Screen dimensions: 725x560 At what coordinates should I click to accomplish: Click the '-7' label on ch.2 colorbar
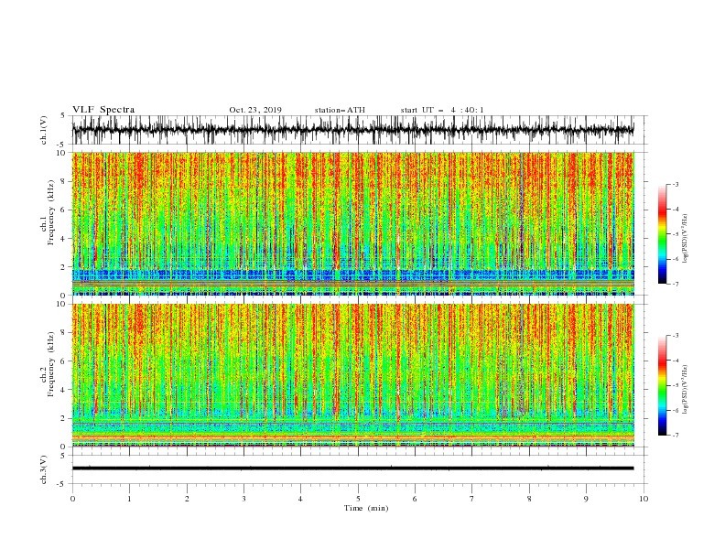[675, 436]
